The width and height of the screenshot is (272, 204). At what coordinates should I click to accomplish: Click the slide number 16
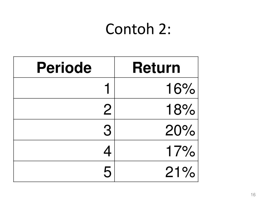pyautogui.click(x=253, y=195)
